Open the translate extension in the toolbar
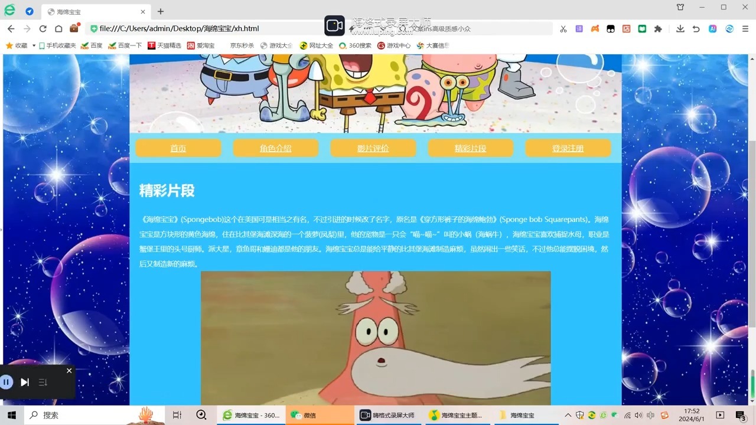This screenshot has height=425, width=756. 578,28
